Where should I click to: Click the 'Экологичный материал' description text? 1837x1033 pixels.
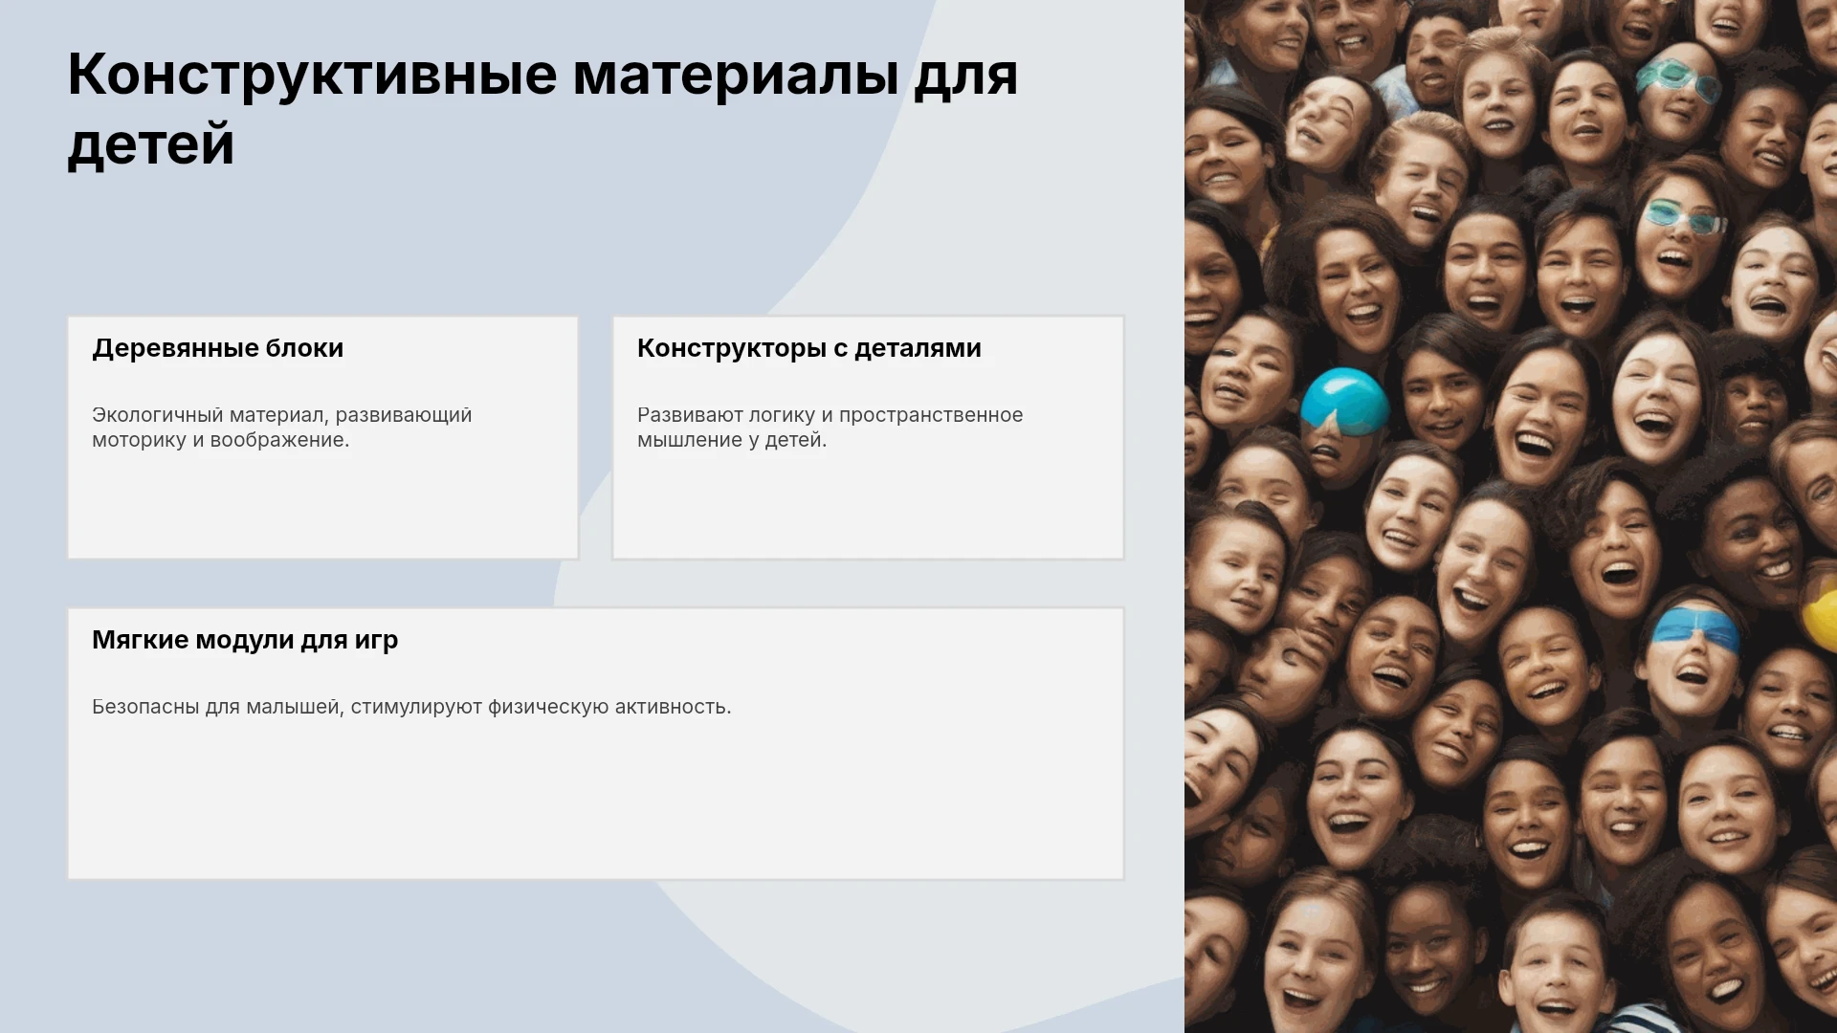[x=282, y=428]
